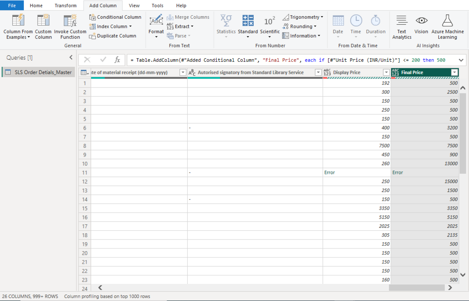Switch to the Transform tab

65,5
